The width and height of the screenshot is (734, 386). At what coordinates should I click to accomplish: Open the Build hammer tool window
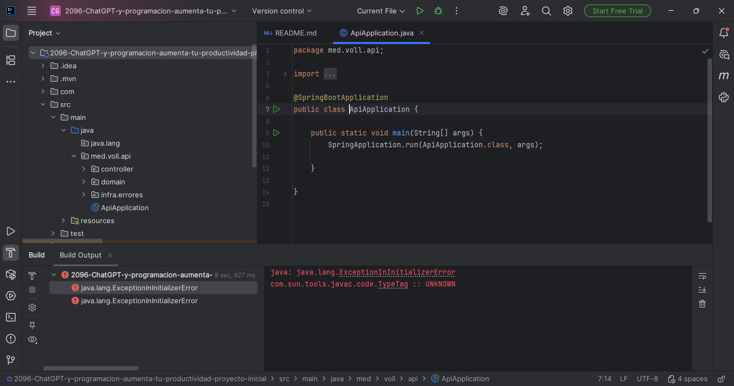click(x=11, y=253)
